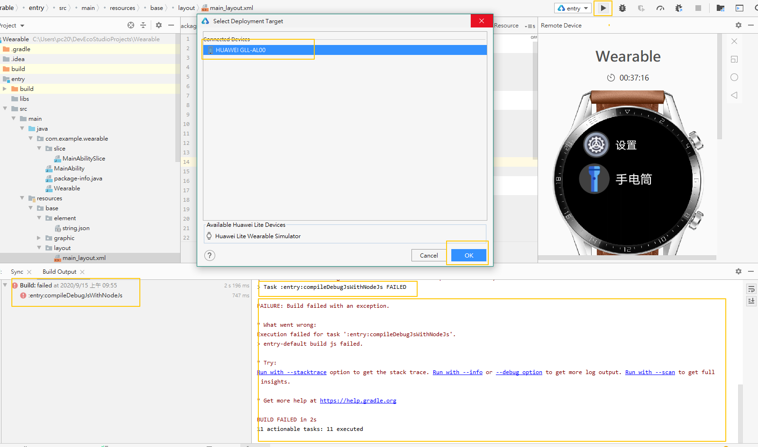Screen dimensions: 758x447
Task: Cancel the deployment target dialog
Action: coord(429,255)
